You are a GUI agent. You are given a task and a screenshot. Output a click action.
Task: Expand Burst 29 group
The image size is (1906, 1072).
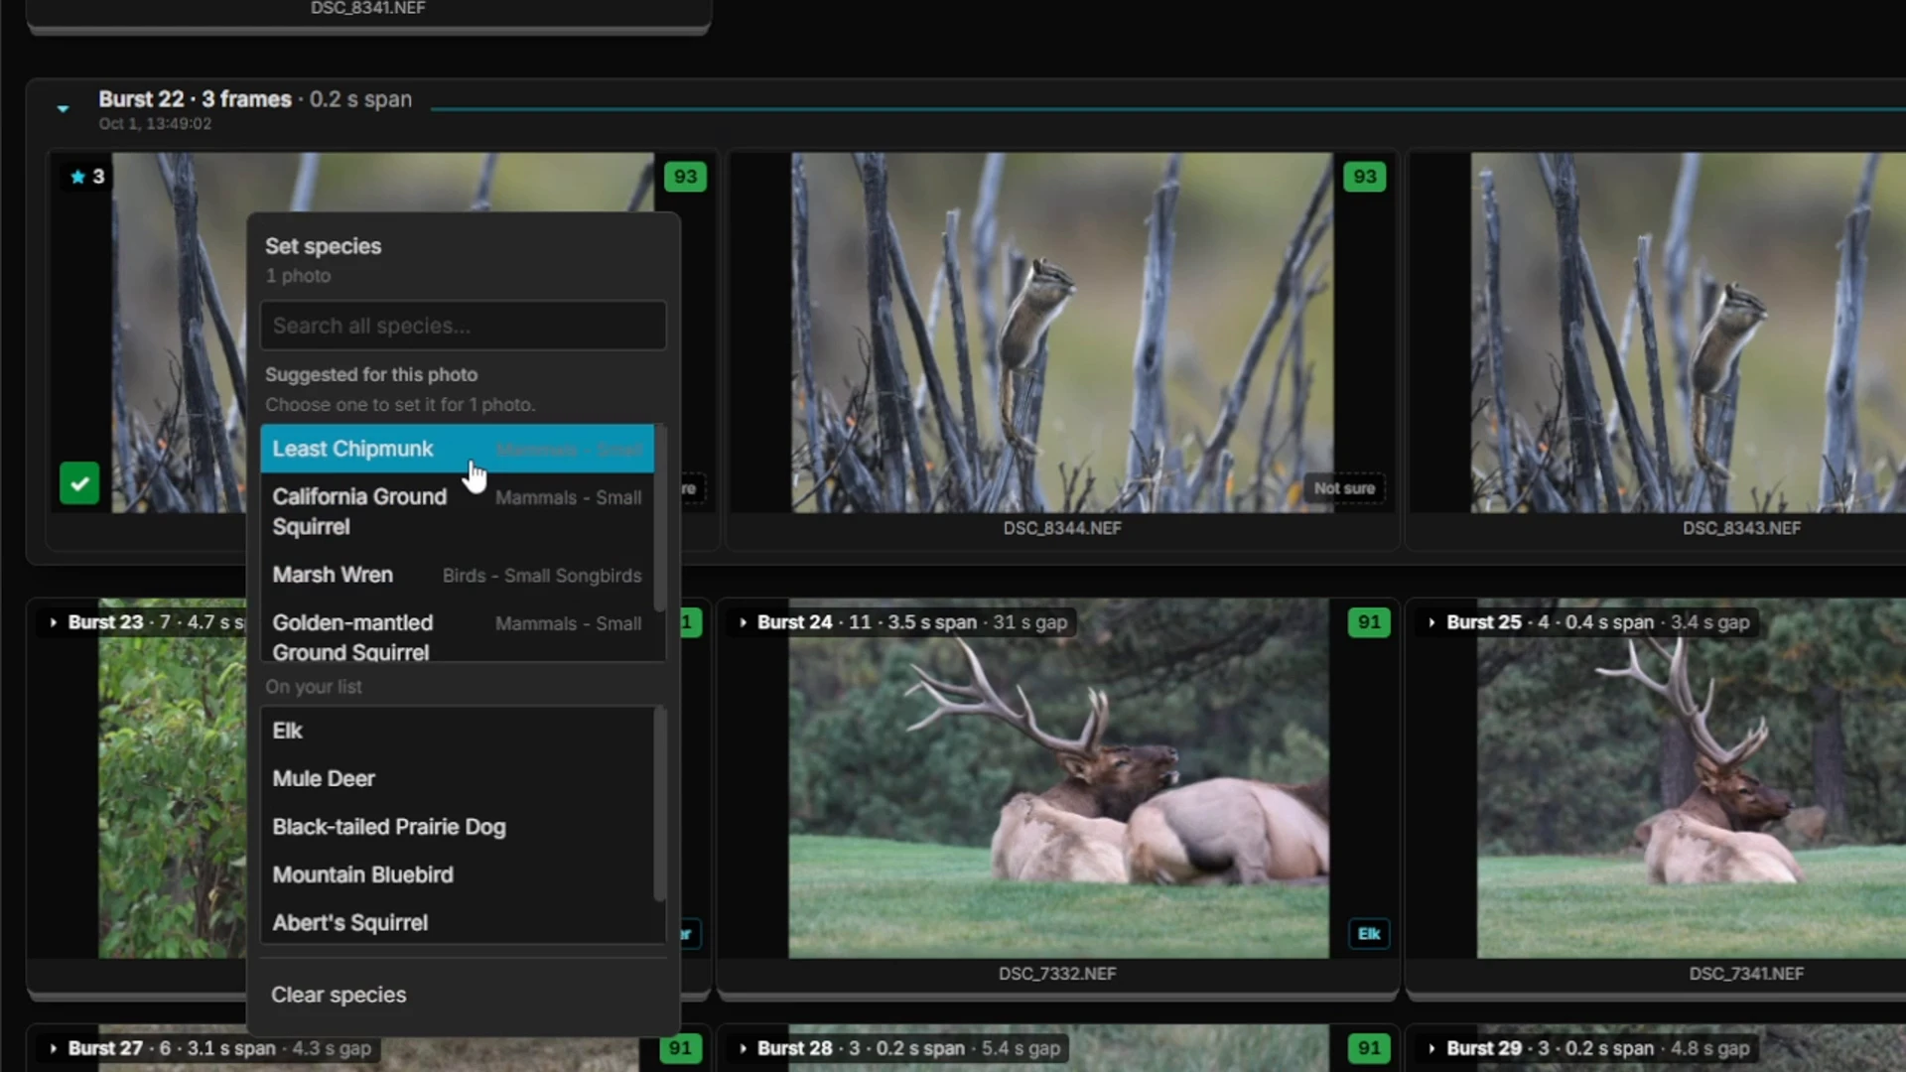1431,1048
